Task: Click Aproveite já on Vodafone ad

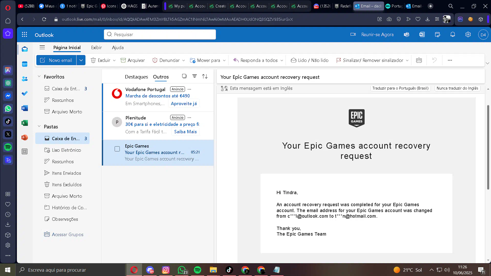Action: (184, 104)
